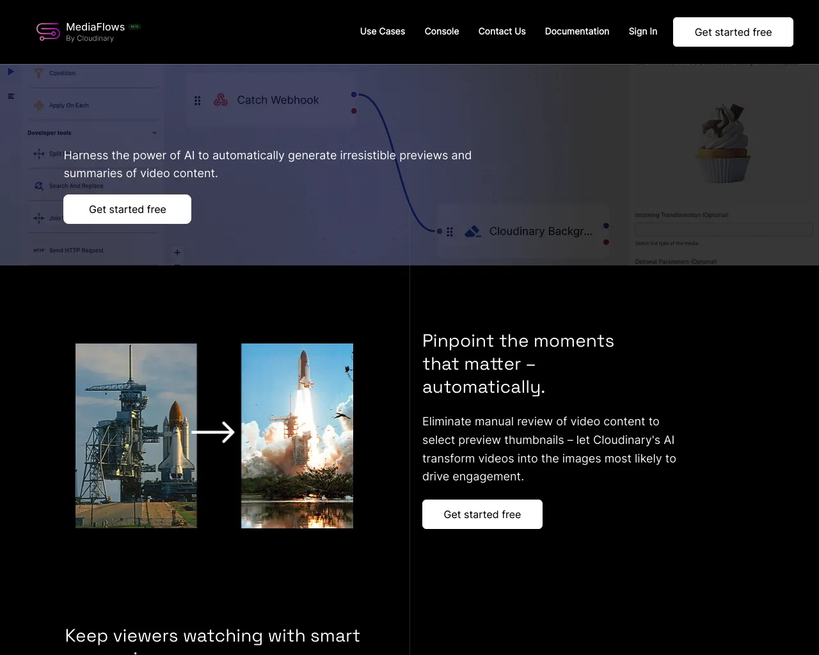Viewport: 819px width, 655px height.
Task: Click the blue play icon in the sidebar
Action: pos(10,72)
